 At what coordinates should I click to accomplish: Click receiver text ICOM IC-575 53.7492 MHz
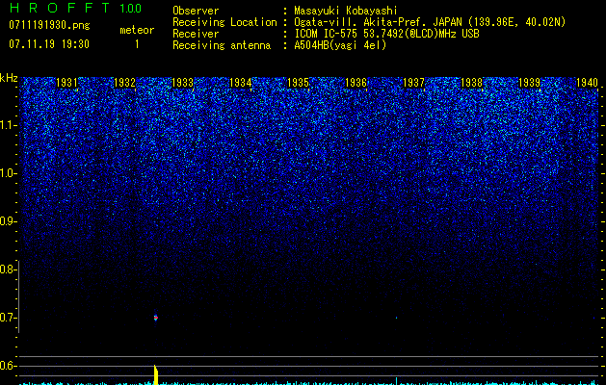point(386,34)
